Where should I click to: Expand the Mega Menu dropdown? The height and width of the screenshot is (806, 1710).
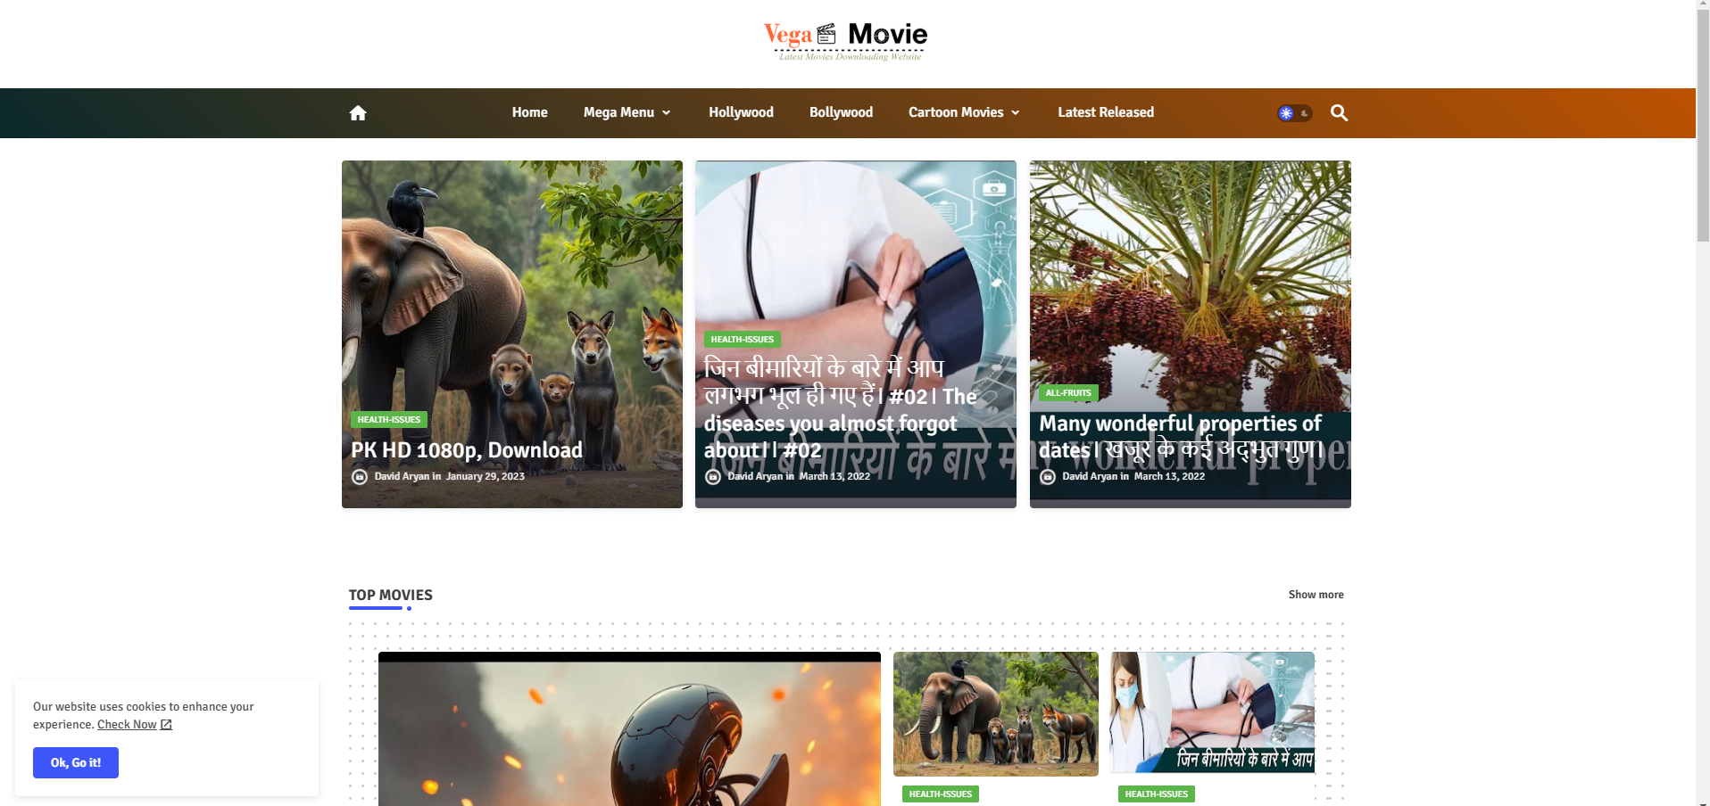(x=627, y=112)
